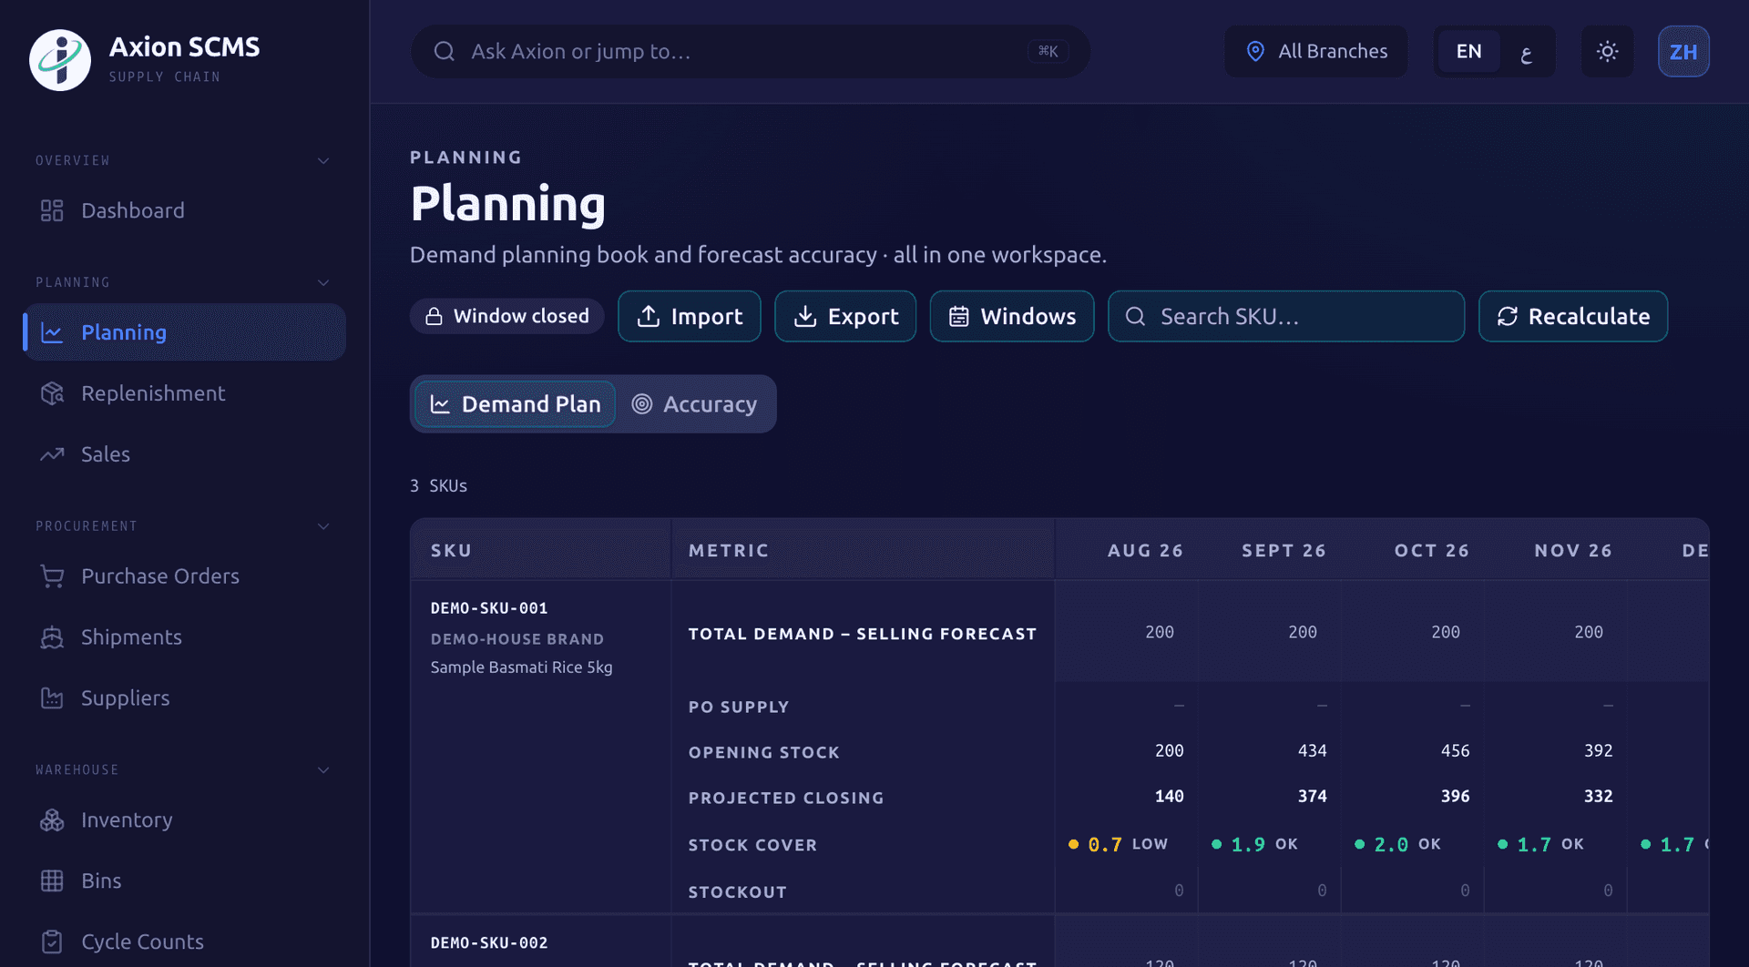Open ZH user avatar menu
Screen dimensions: 1749x967
click(1683, 51)
